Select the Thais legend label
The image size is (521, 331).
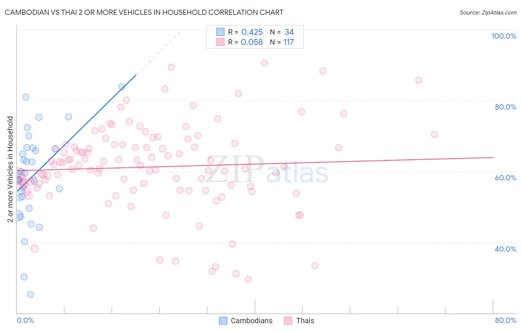click(305, 321)
